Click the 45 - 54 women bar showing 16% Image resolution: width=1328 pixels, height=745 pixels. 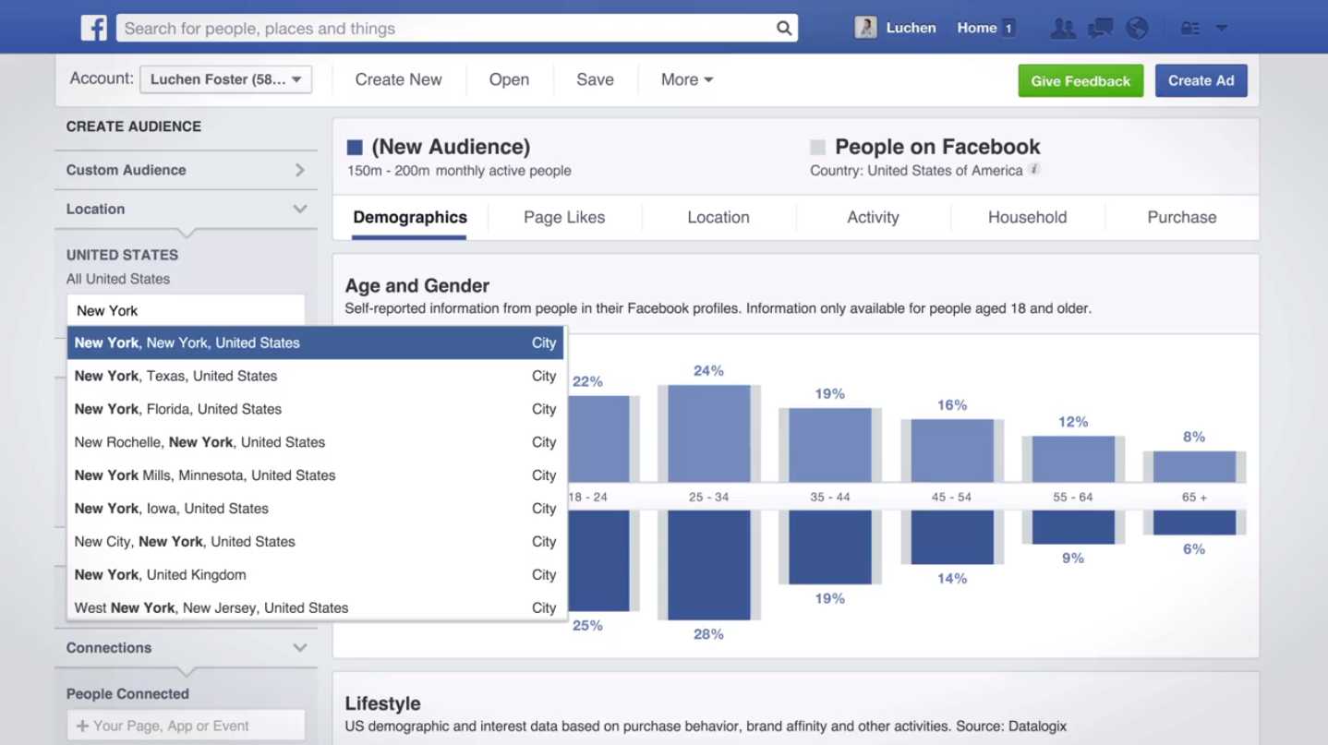click(x=951, y=451)
